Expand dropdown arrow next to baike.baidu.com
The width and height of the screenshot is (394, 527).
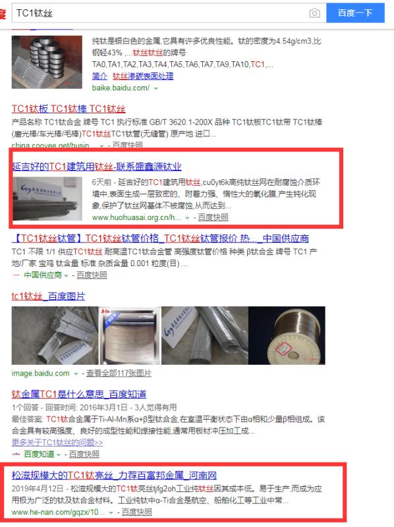(x=155, y=88)
